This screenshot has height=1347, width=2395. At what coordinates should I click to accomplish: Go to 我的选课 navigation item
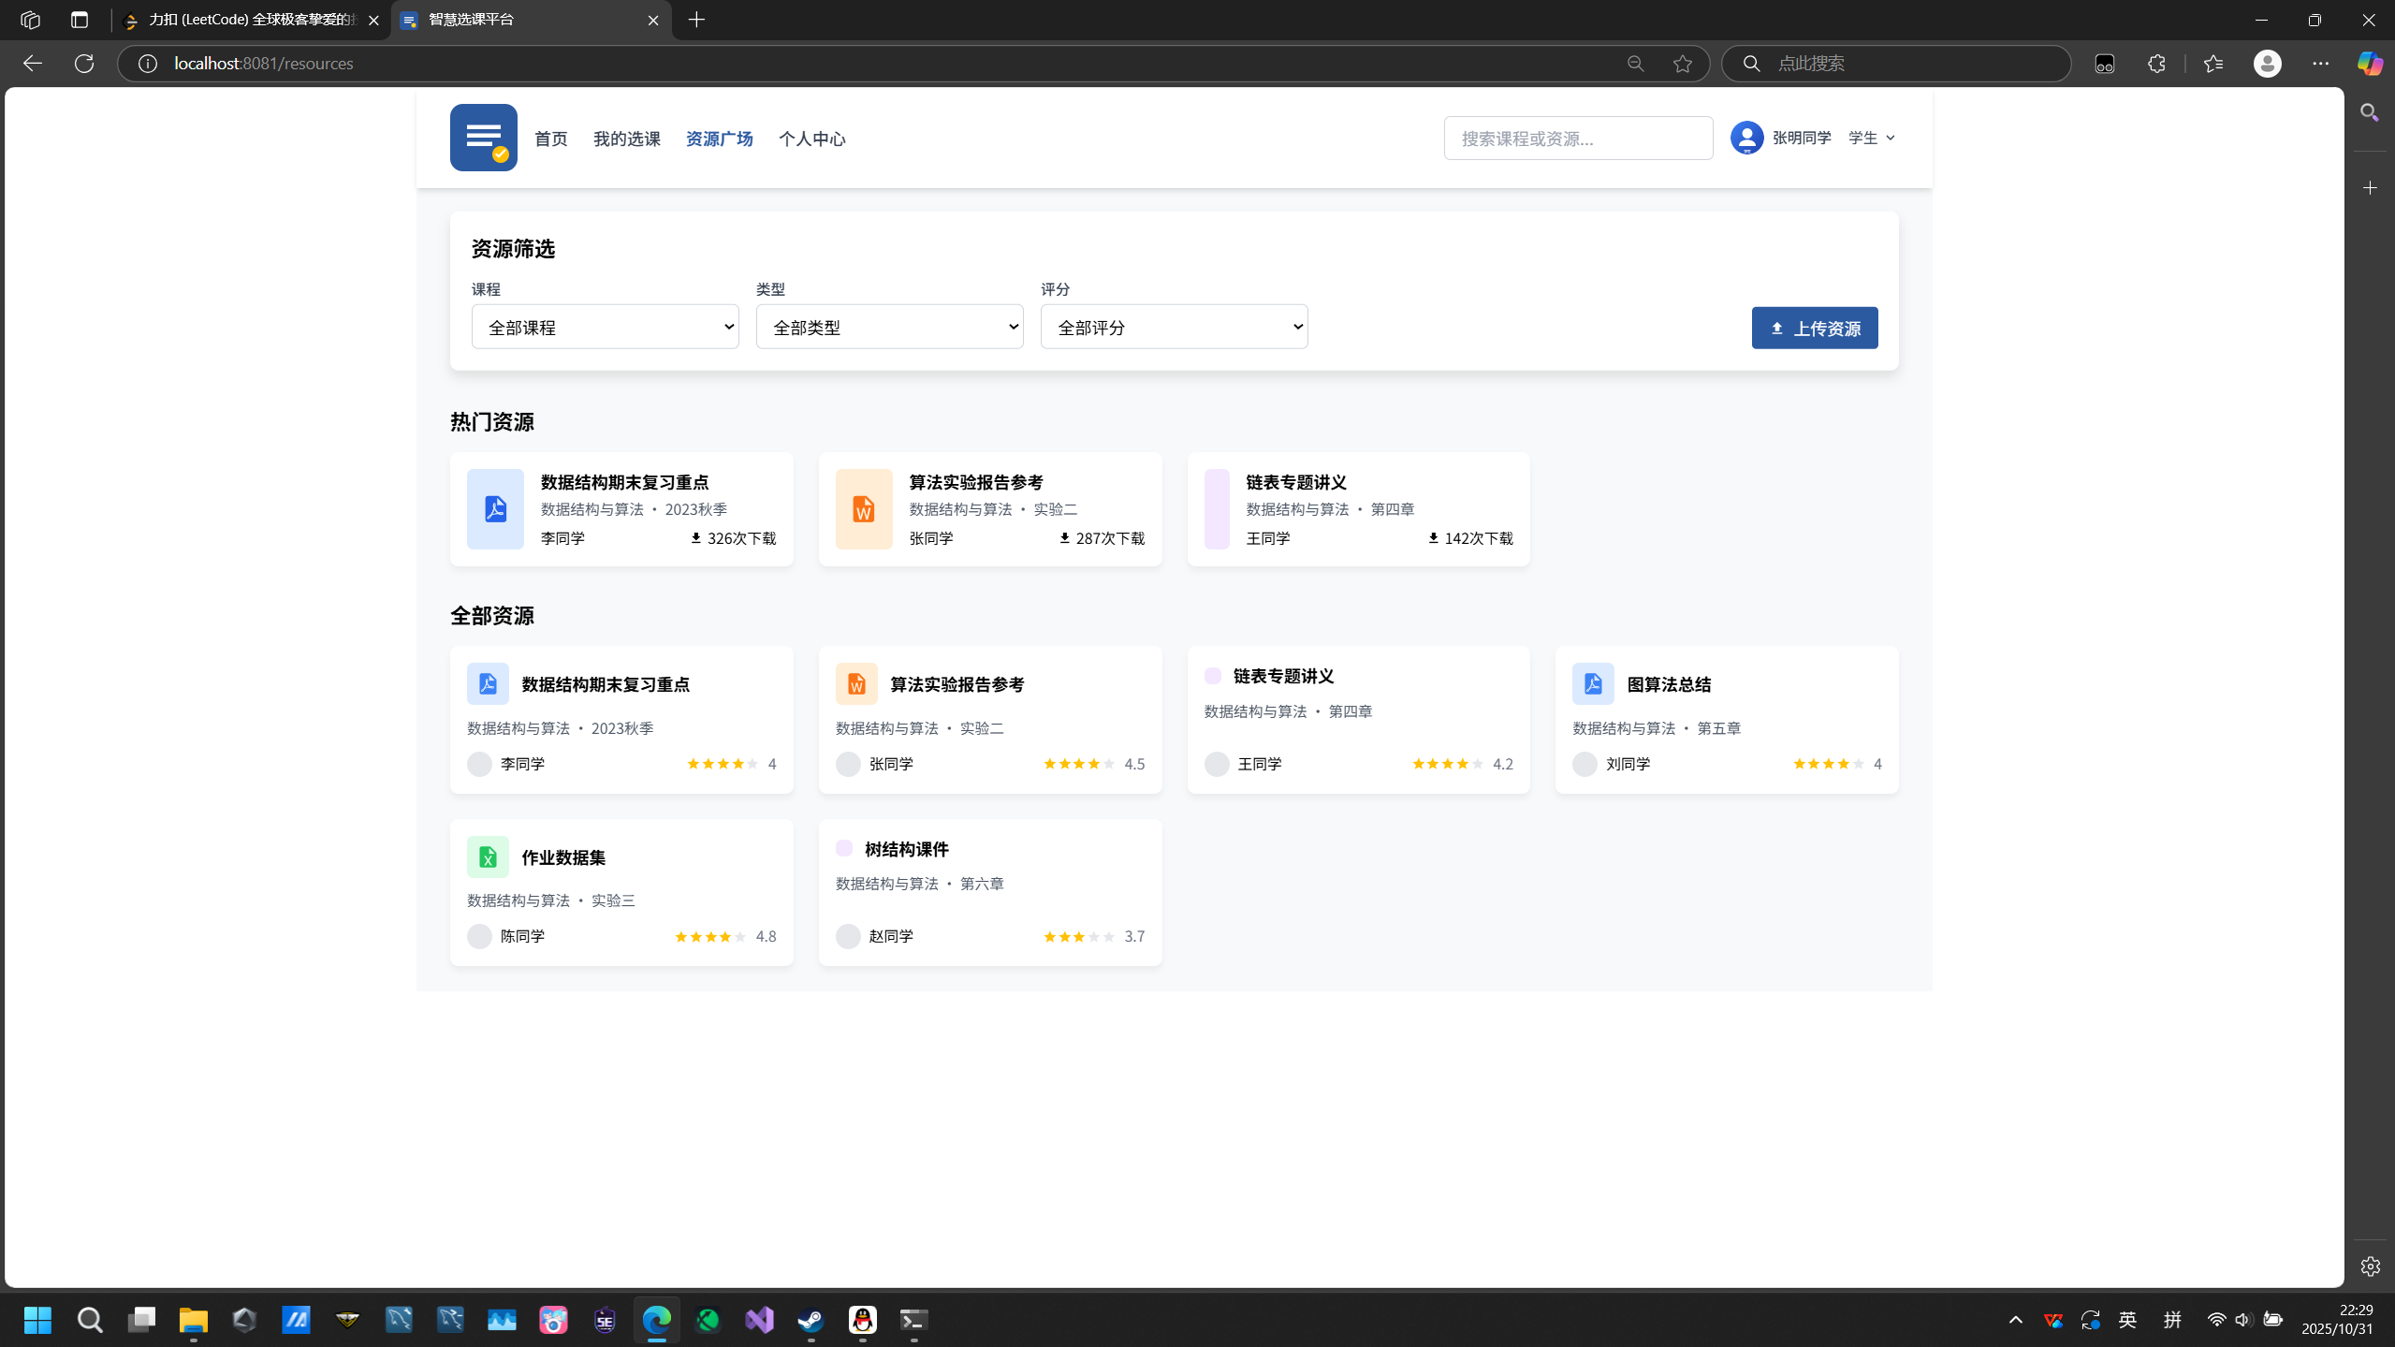point(626,139)
